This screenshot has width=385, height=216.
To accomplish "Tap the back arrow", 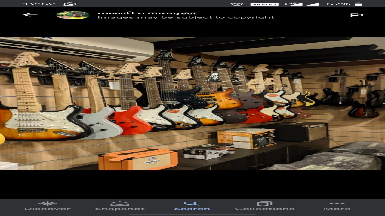I will click(30, 15).
